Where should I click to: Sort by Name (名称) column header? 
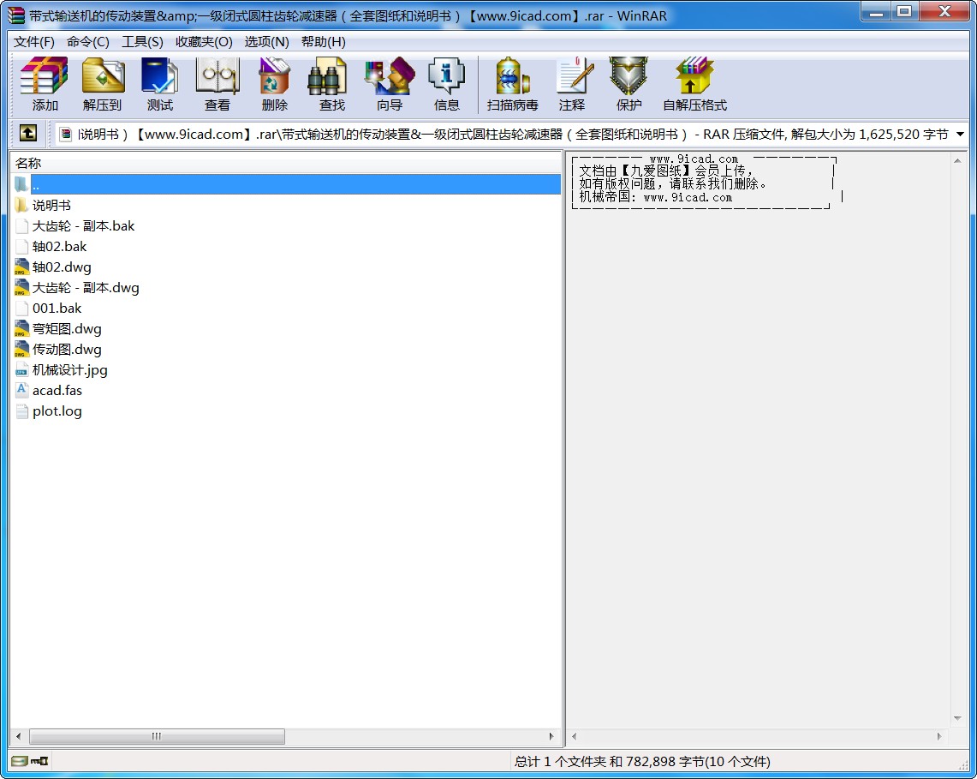coord(28,163)
